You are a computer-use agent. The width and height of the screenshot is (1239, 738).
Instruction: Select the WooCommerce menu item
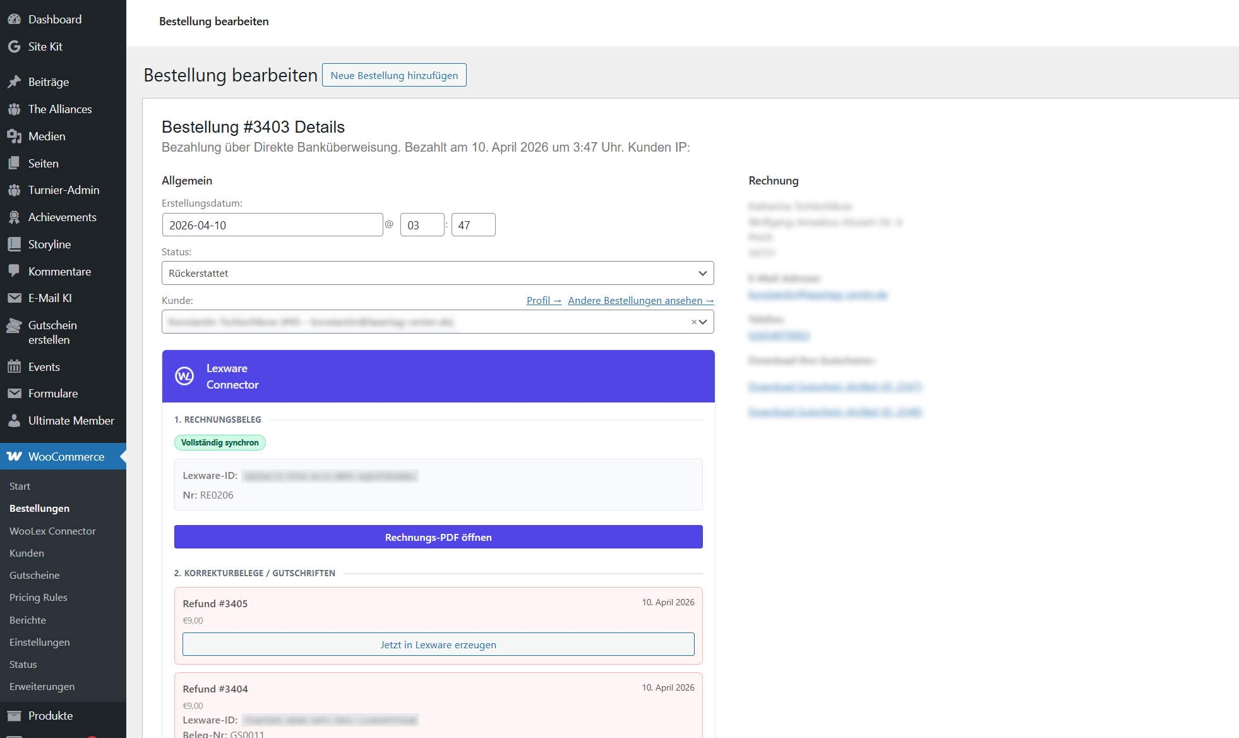click(63, 457)
